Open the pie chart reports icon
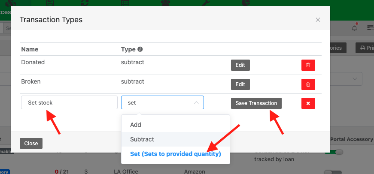The width and height of the screenshot is (374, 174). tap(245, 3)
